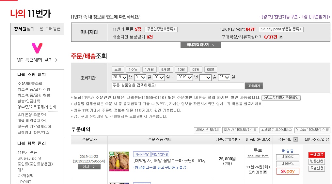Click the 배송문의 button
Screen dimensions: 332x184
[288, 164]
